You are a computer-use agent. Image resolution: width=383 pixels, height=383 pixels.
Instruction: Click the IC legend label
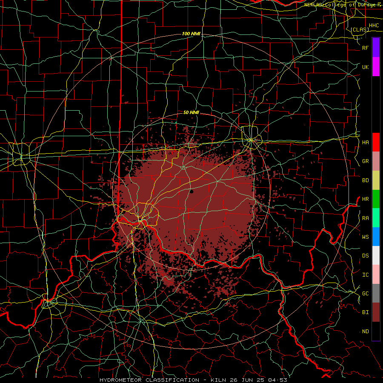tap(366, 275)
